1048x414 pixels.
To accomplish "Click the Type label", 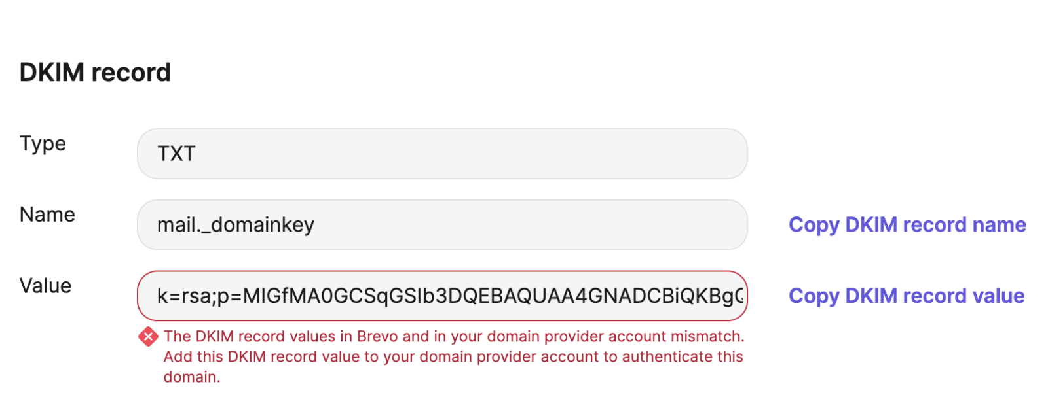I will tap(43, 144).
